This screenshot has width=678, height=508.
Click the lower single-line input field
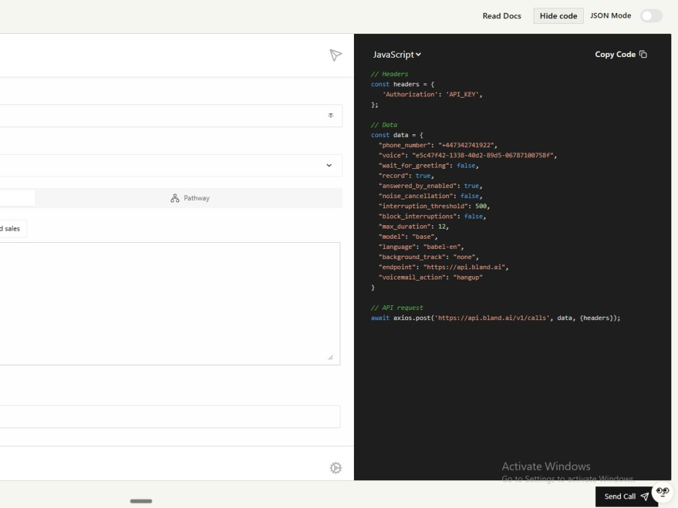[x=169, y=416]
